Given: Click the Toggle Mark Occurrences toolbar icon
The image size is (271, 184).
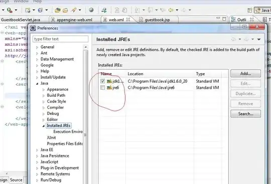Looking at the screenshot, I should point(117,10).
